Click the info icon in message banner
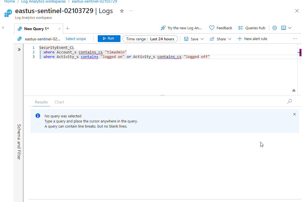 (x=38, y=116)
